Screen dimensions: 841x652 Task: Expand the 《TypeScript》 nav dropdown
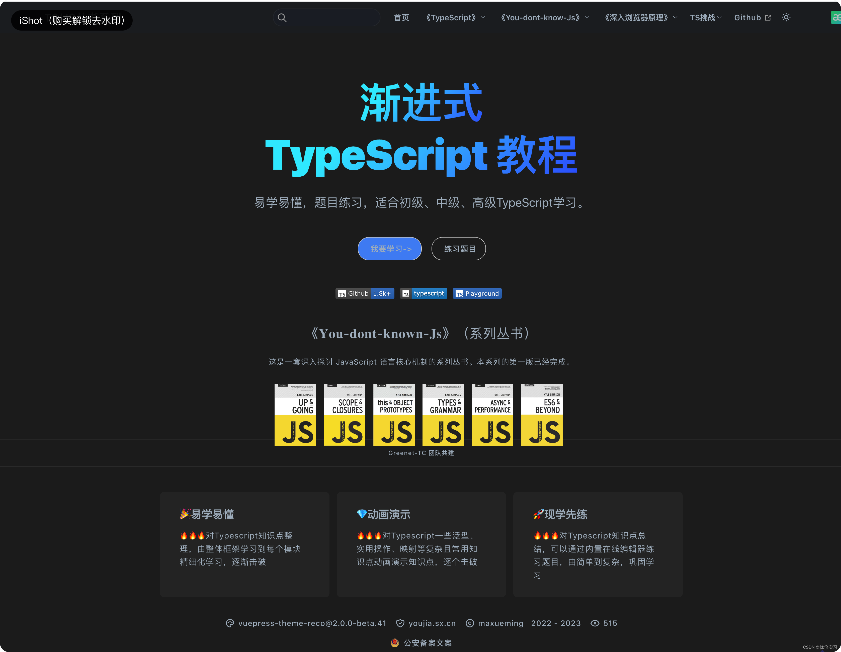point(455,18)
